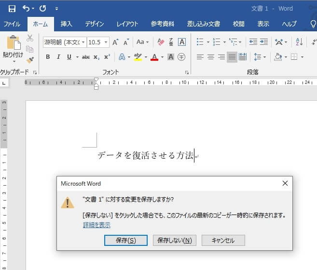Click the enclose characters 字 icon

(x=181, y=57)
